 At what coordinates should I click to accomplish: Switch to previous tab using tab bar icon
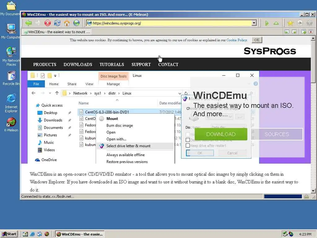point(287,32)
